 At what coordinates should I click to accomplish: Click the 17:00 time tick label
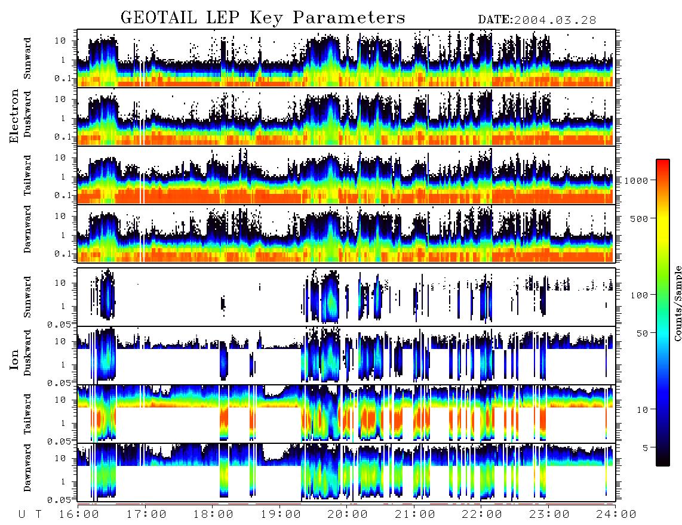[x=146, y=515]
